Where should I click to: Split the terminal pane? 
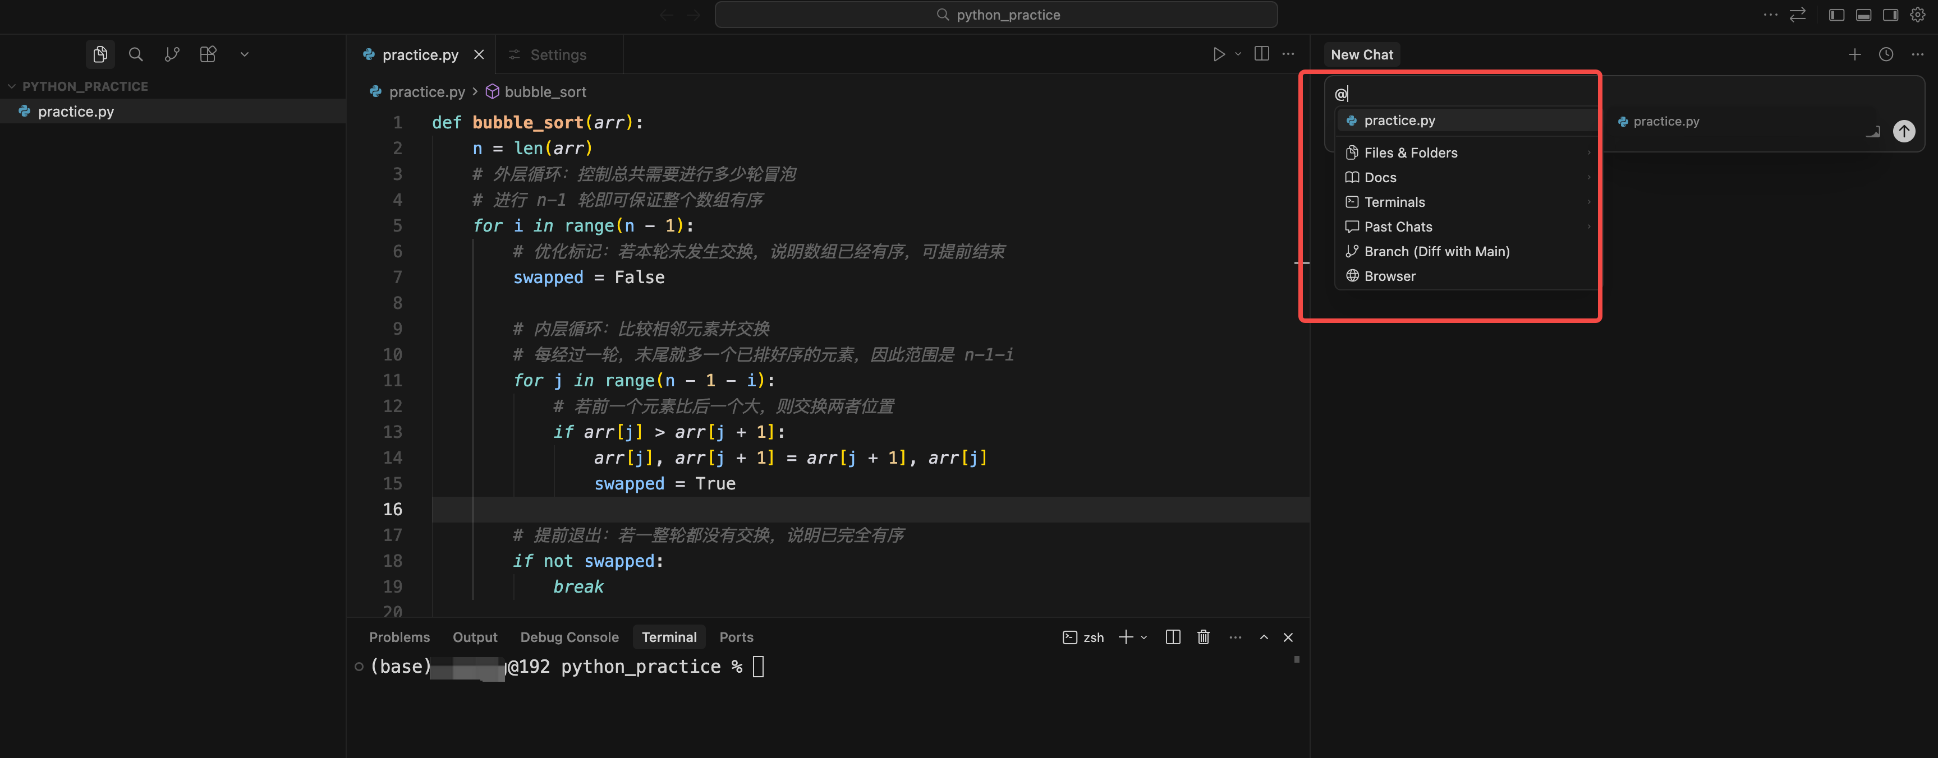click(x=1173, y=637)
